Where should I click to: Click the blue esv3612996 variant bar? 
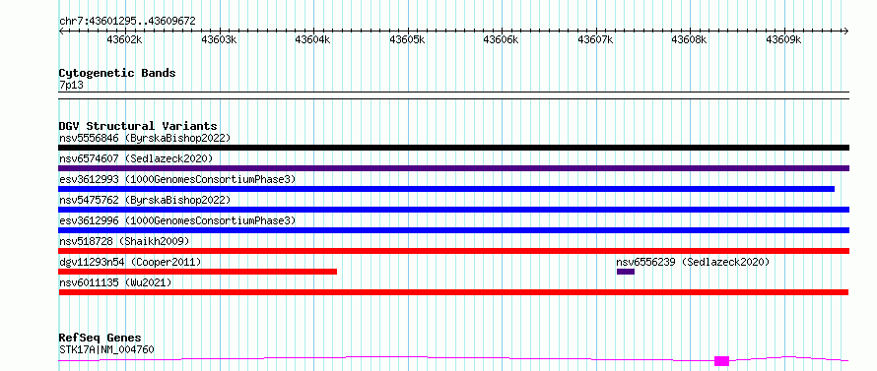tap(453, 230)
